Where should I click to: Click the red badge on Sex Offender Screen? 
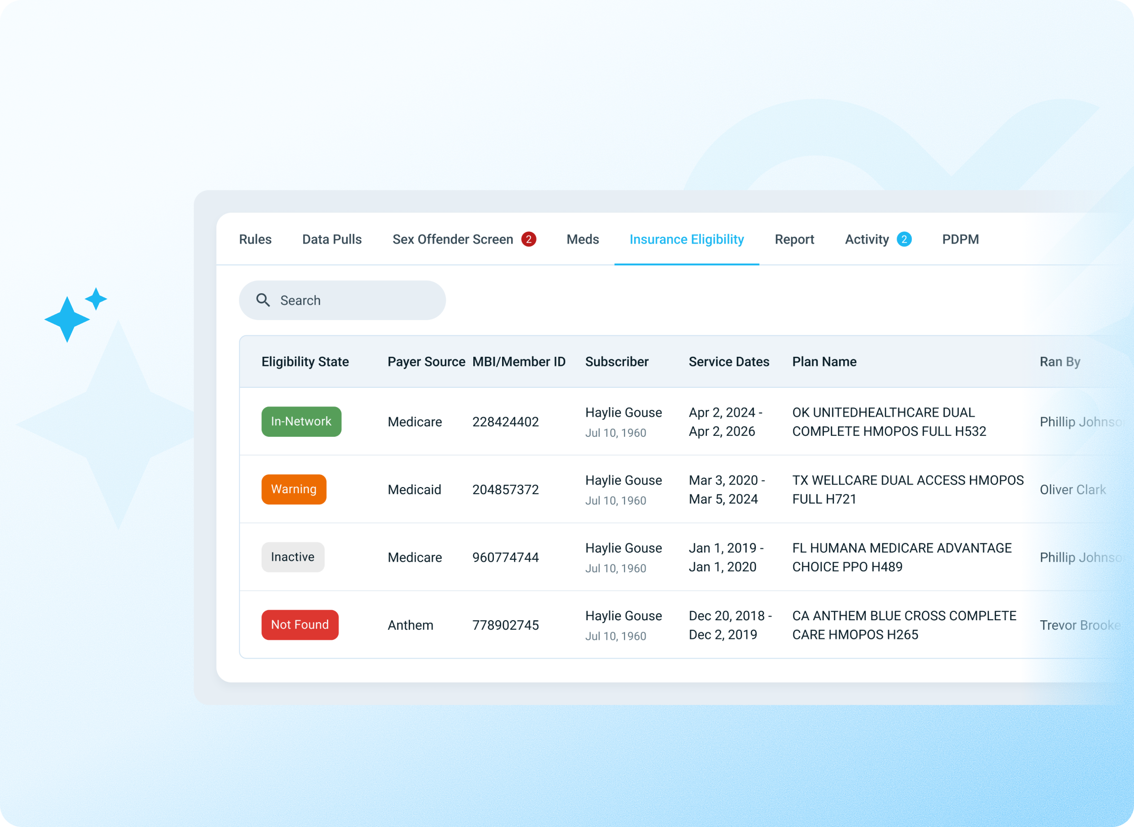coord(529,239)
